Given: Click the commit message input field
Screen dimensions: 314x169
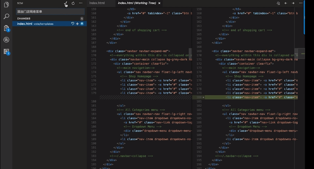Looking at the screenshot, I should click(x=50, y=12).
